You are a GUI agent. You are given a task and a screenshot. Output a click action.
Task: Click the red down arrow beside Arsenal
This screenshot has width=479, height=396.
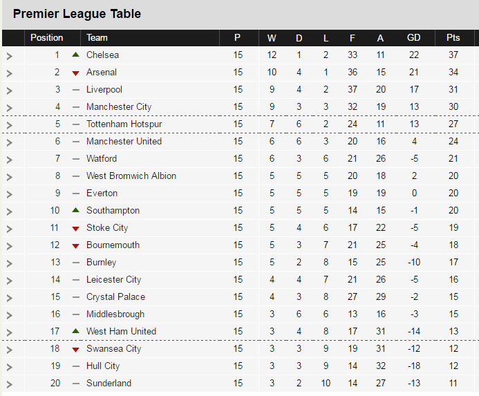click(x=76, y=73)
